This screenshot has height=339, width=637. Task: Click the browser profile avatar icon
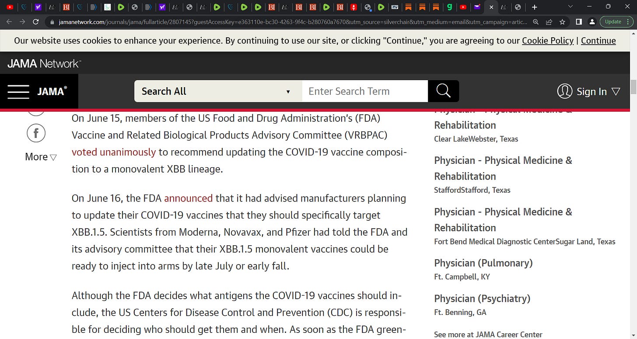click(592, 22)
